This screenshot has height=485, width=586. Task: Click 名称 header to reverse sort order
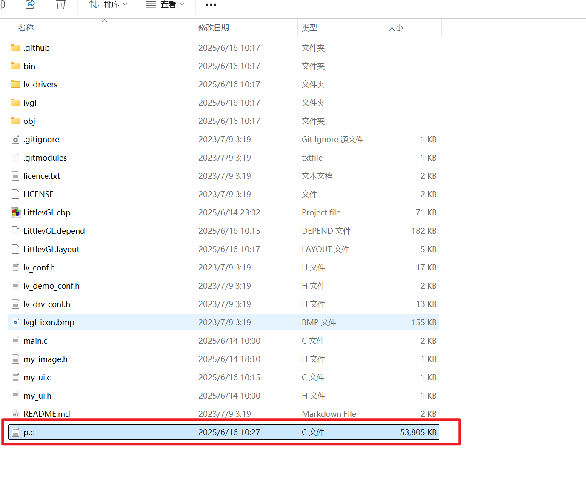[x=26, y=27]
